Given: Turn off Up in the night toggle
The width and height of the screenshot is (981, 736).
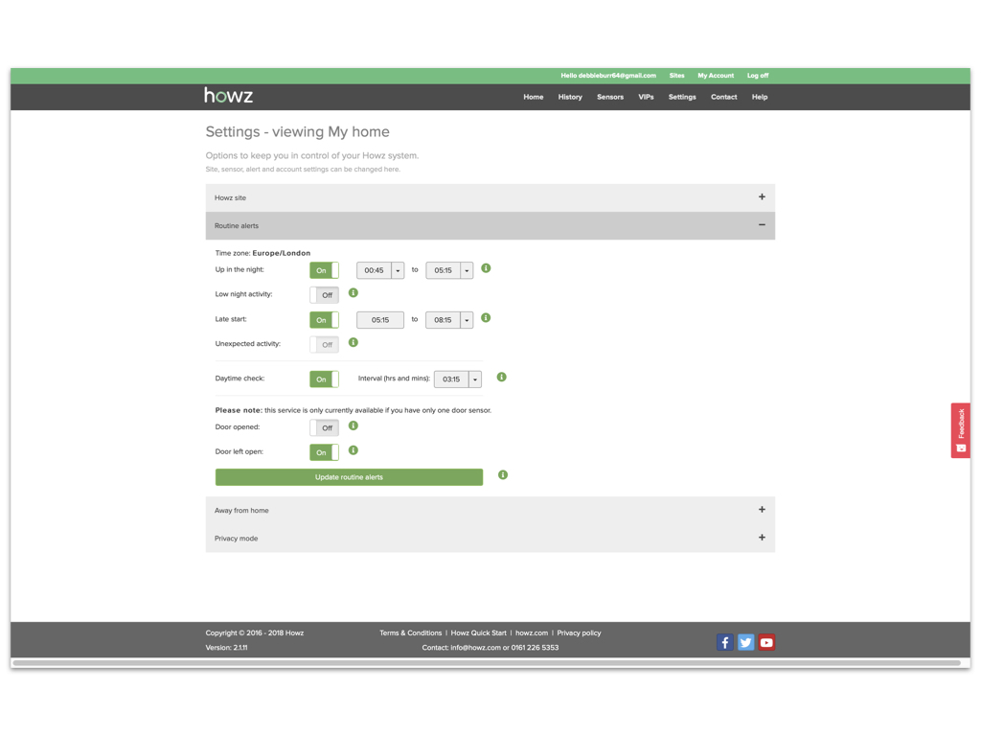Looking at the screenshot, I should click(x=324, y=270).
